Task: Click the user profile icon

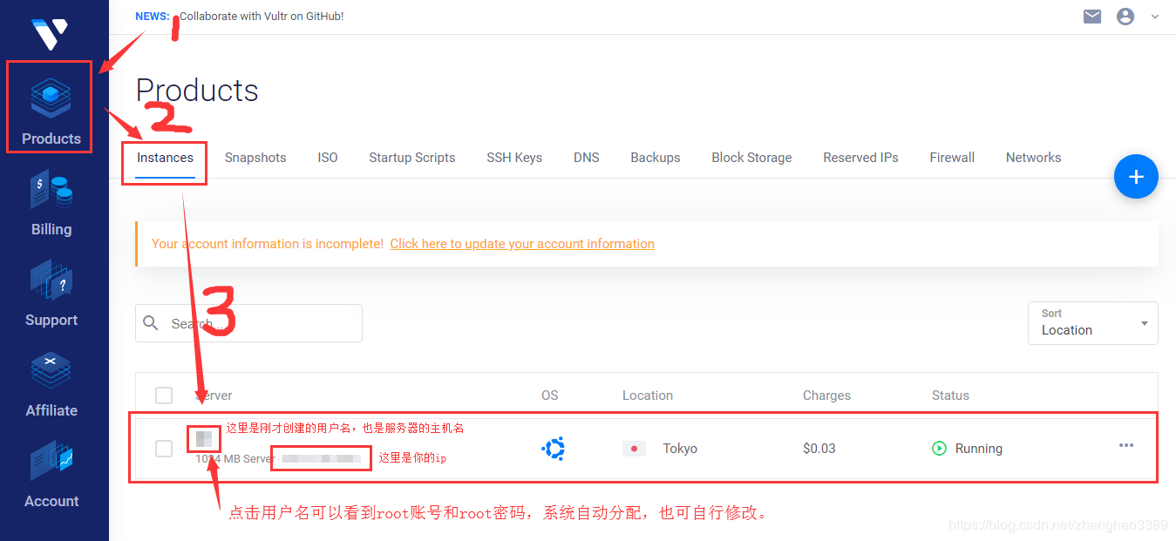Action: pos(1125,16)
